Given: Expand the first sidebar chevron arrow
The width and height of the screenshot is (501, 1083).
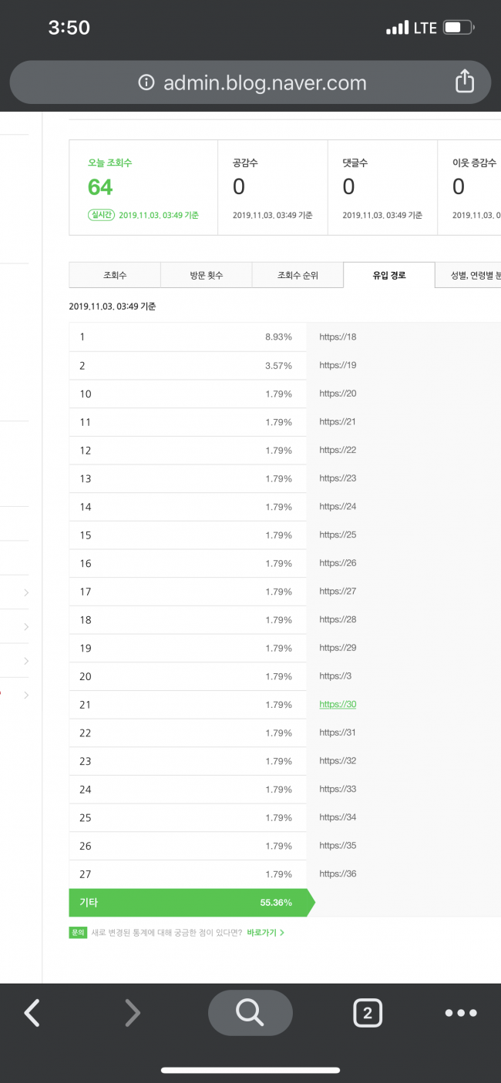Looking at the screenshot, I should tap(26, 592).
